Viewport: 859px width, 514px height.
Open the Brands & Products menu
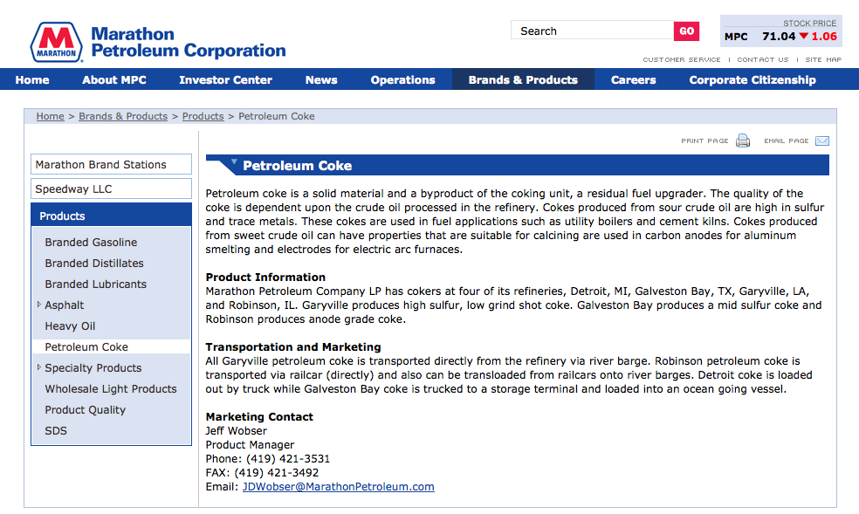tap(523, 80)
